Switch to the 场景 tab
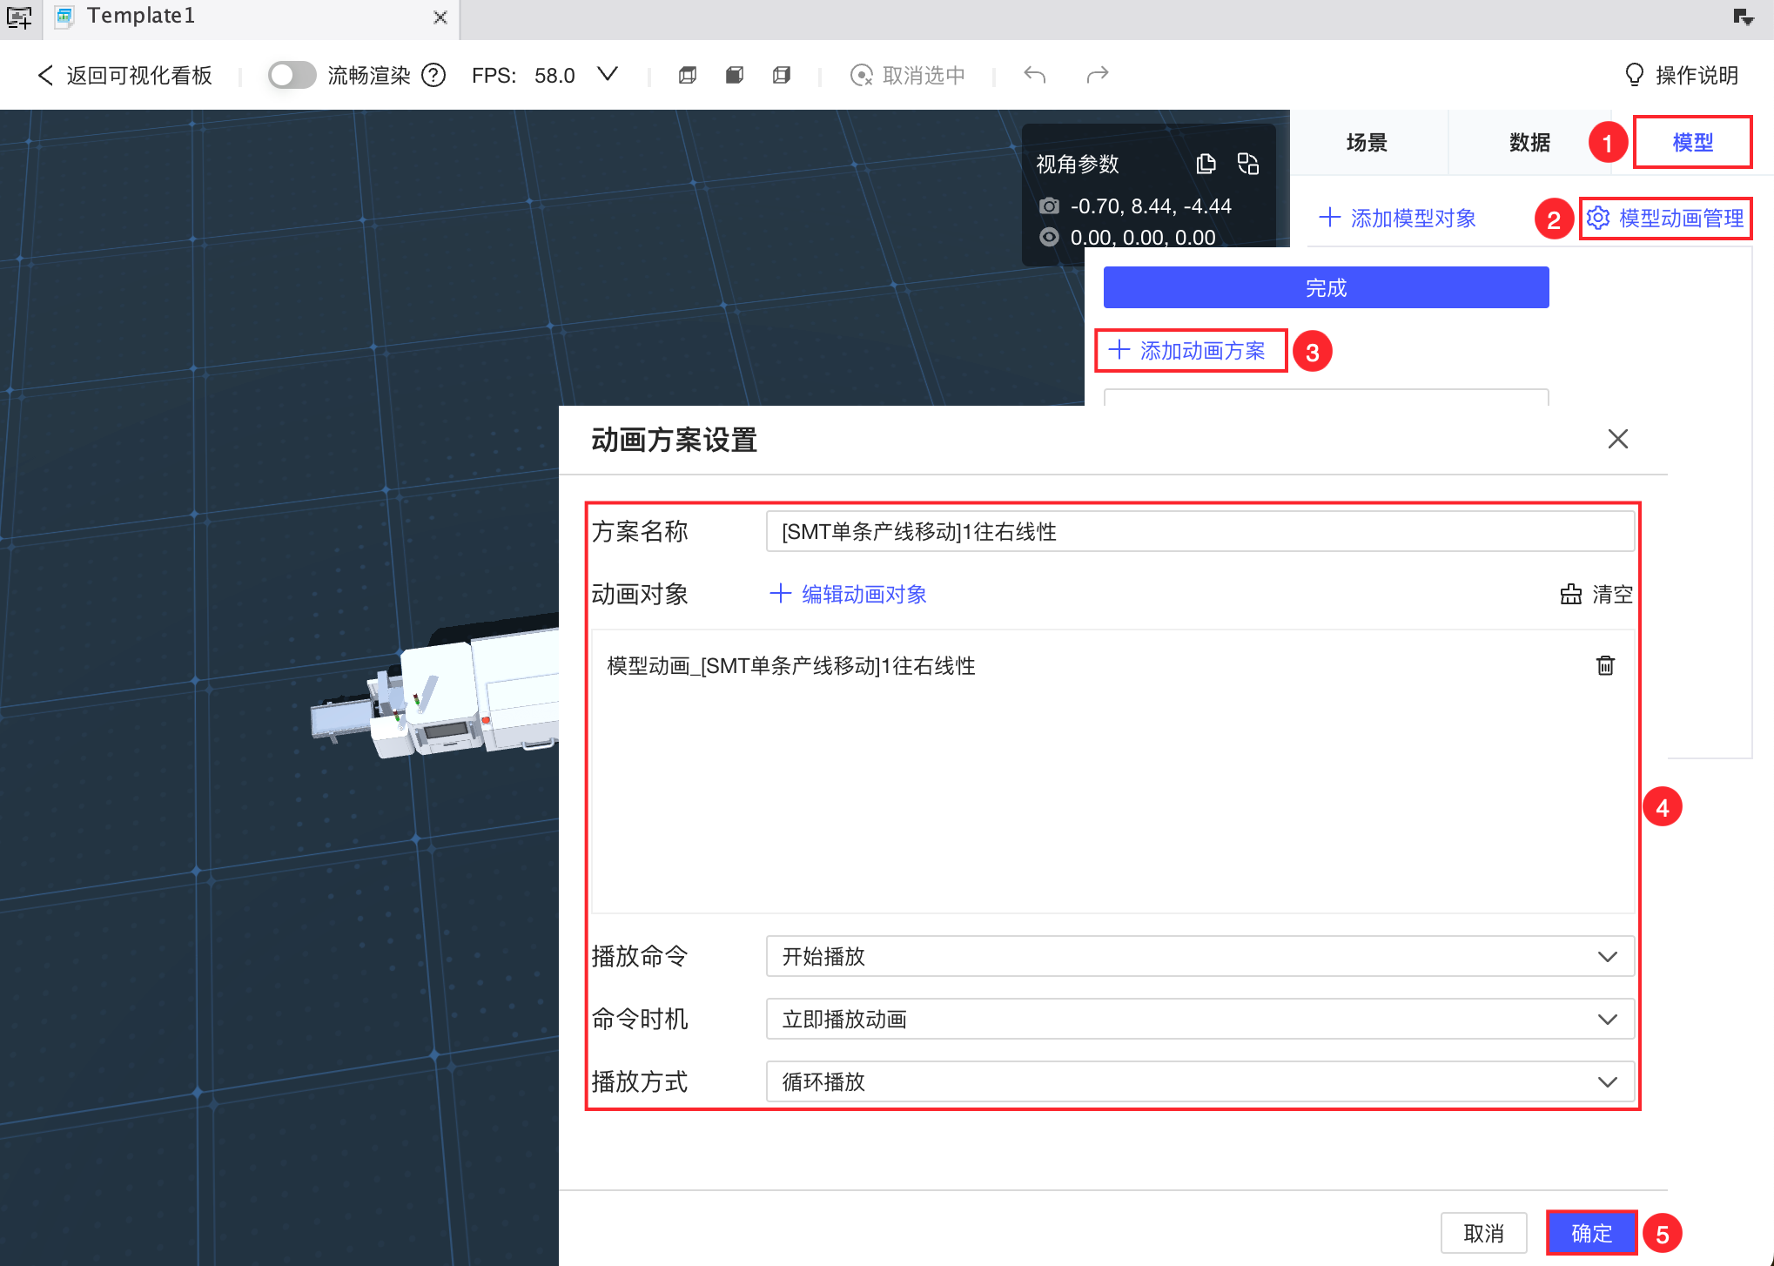The height and width of the screenshot is (1266, 1774). coord(1366,142)
